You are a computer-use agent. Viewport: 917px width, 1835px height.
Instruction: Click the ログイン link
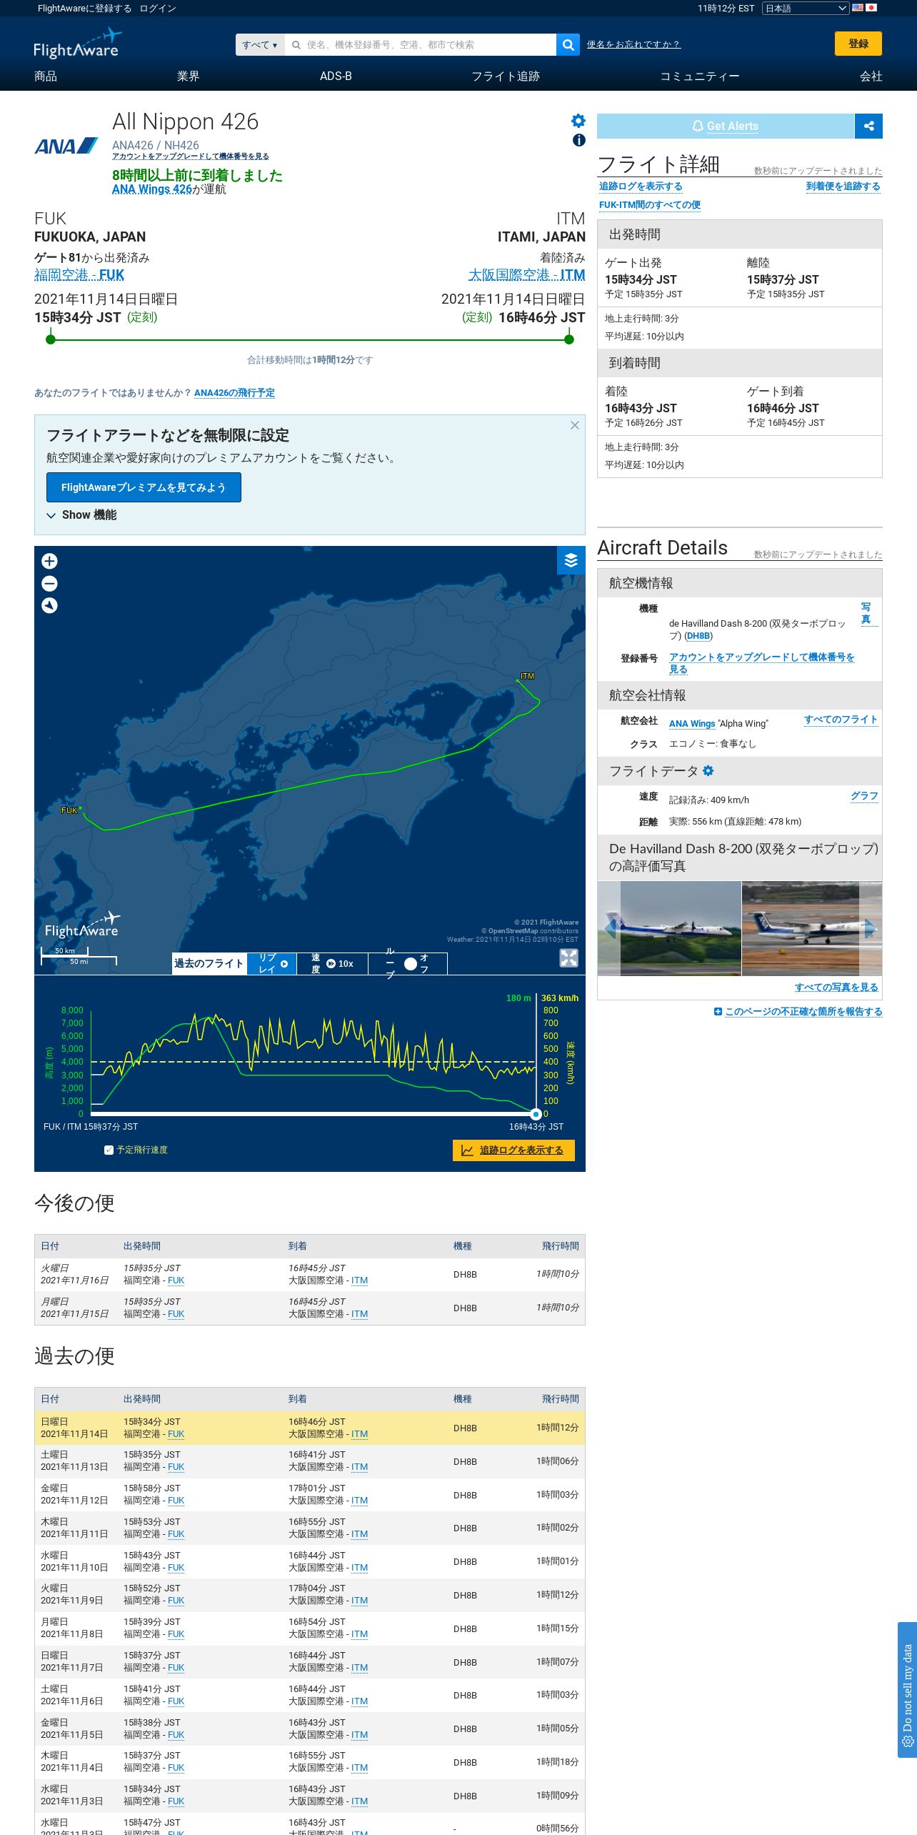coord(158,9)
